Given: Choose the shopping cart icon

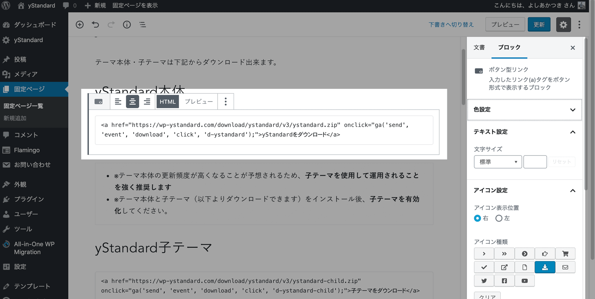Looking at the screenshot, I should coord(565,254).
